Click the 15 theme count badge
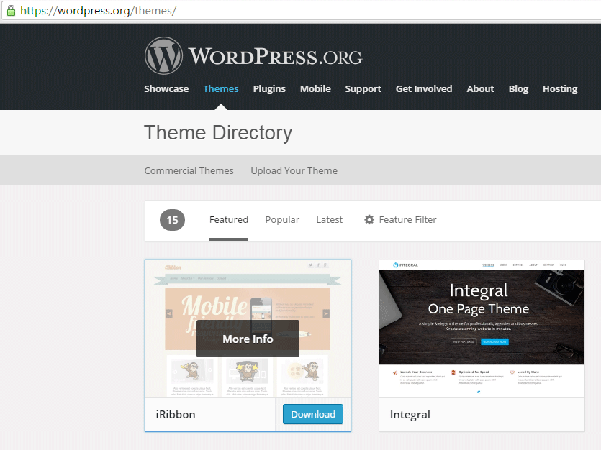The height and width of the screenshot is (450, 601). (x=172, y=220)
